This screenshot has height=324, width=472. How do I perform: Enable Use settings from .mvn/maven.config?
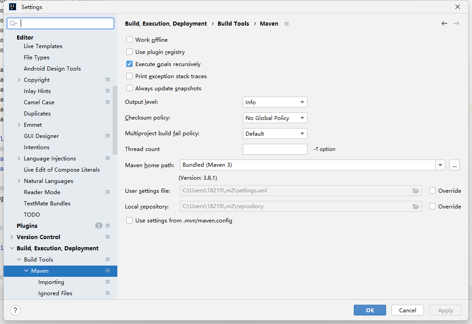coord(129,221)
